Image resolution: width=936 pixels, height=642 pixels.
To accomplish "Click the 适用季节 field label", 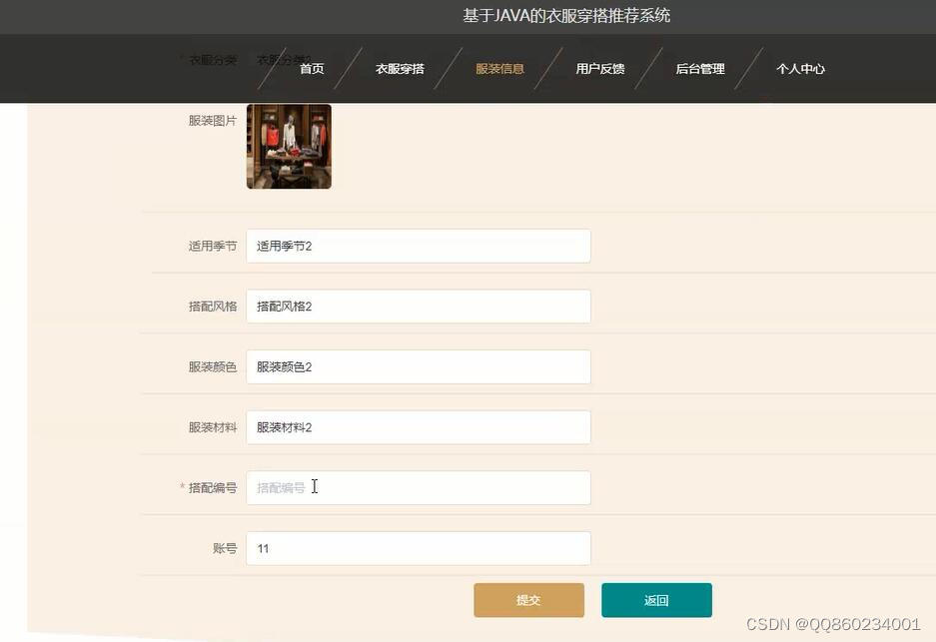I will pos(213,246).
